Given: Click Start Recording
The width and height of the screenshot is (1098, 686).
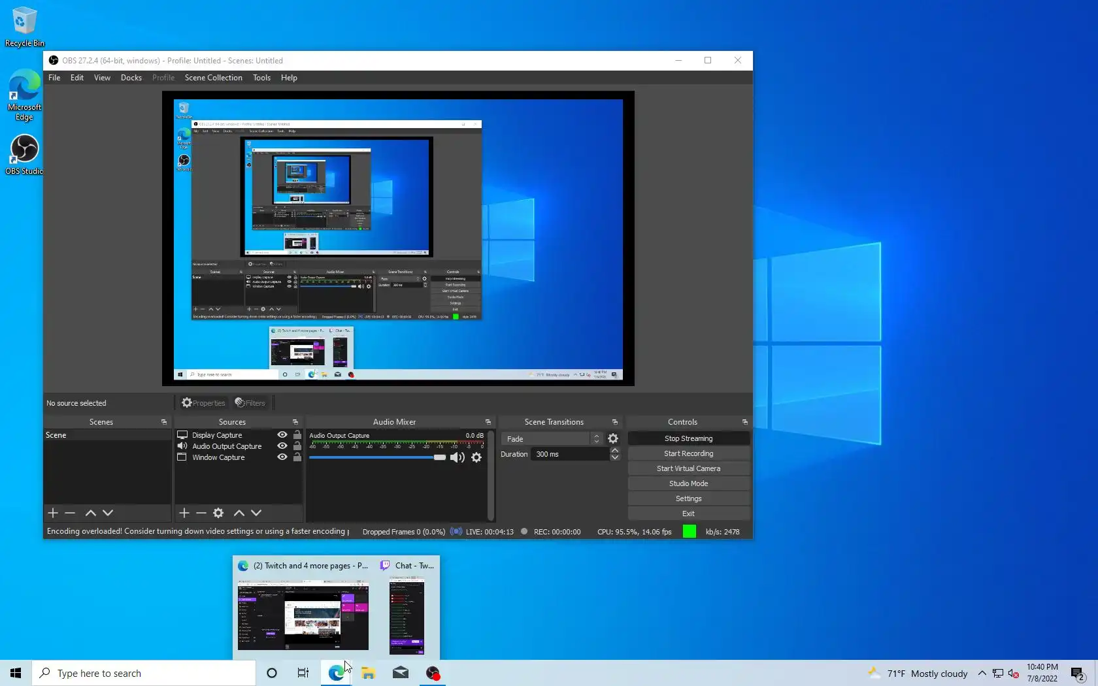Looking at the screenshot, I should 689,453.
